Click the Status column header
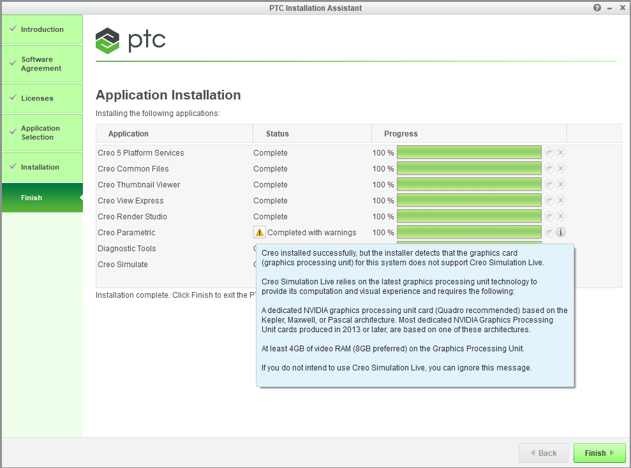The image size is (631, 468). click(x=312, y=133)
